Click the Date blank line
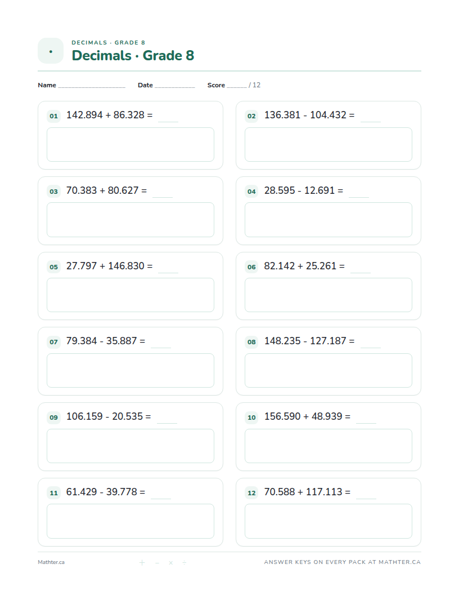 point(174,87)
